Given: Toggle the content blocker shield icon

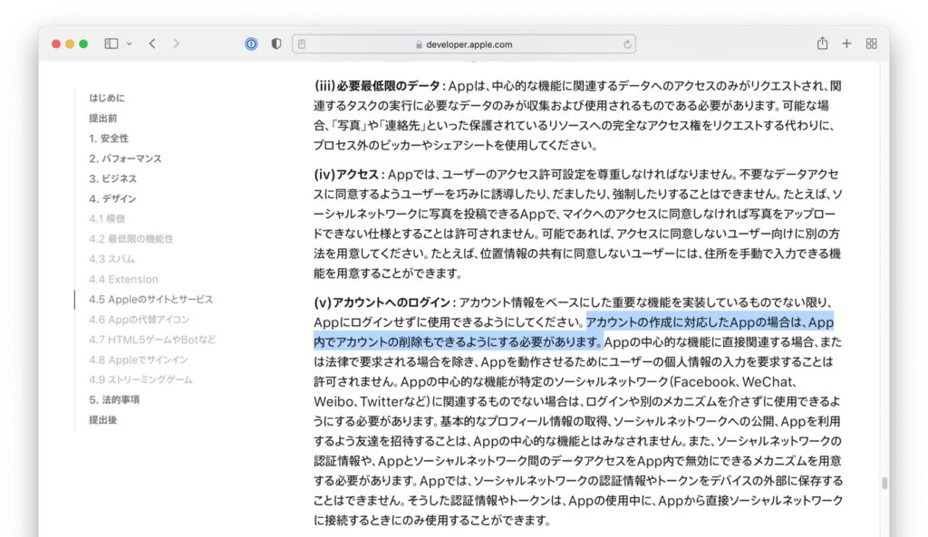Looking at the screenshot, I should (275, 43).
